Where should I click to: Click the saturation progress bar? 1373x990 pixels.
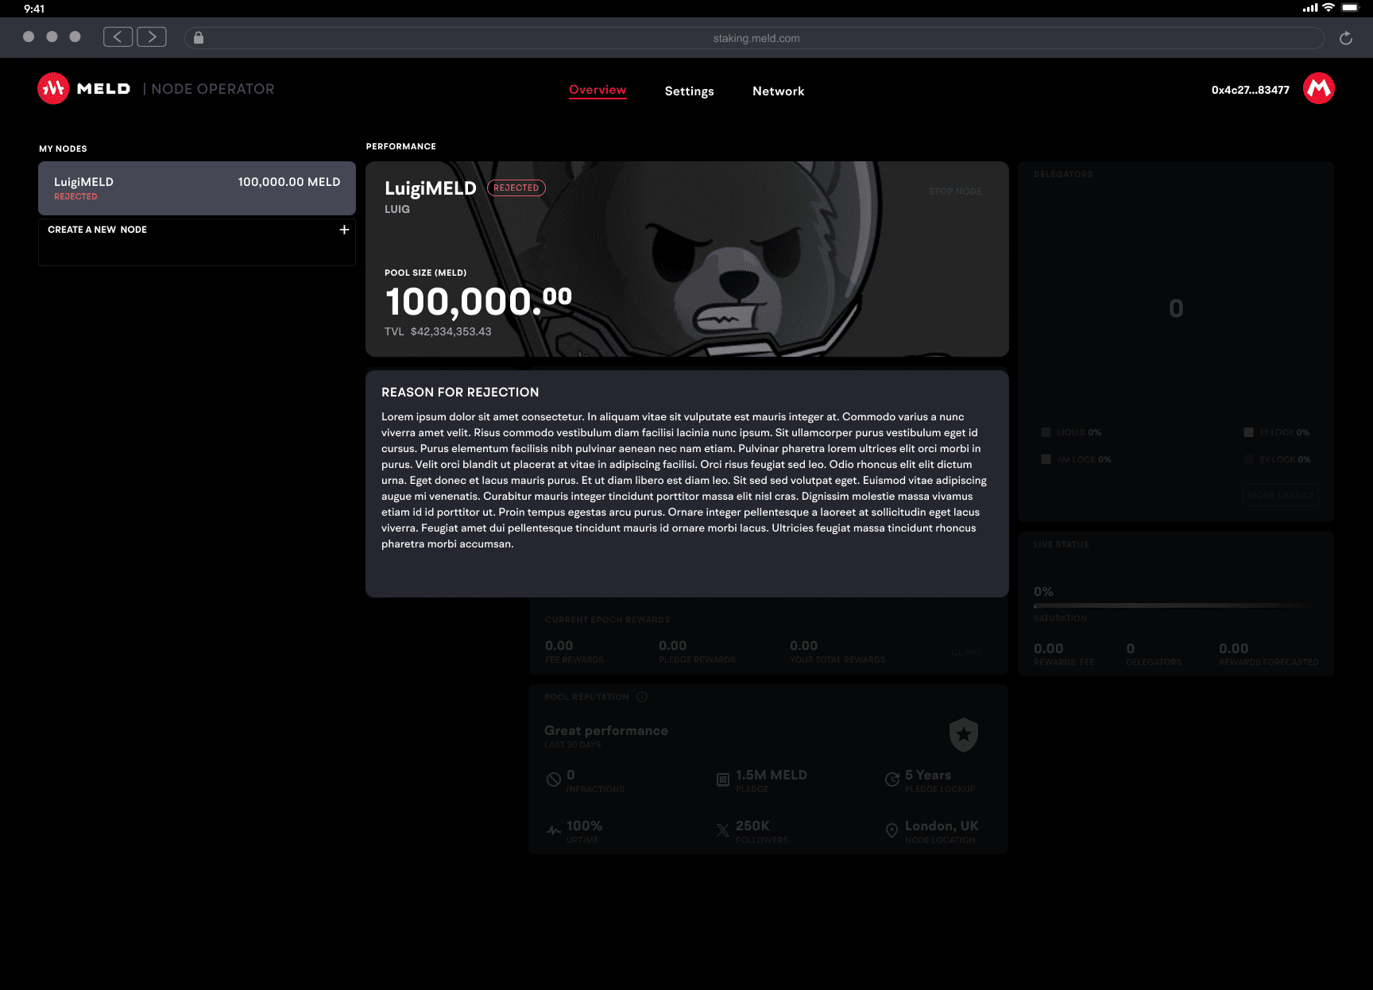[1176, 605]
